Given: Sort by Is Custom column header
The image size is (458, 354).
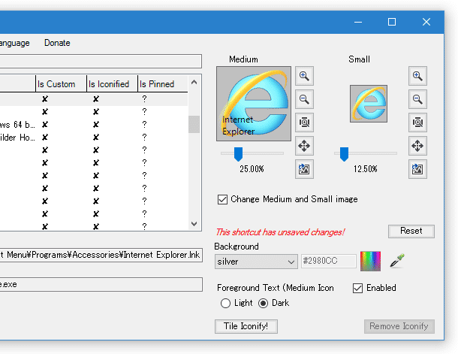Looking at the screenshot, I should [x=61, y=84].
